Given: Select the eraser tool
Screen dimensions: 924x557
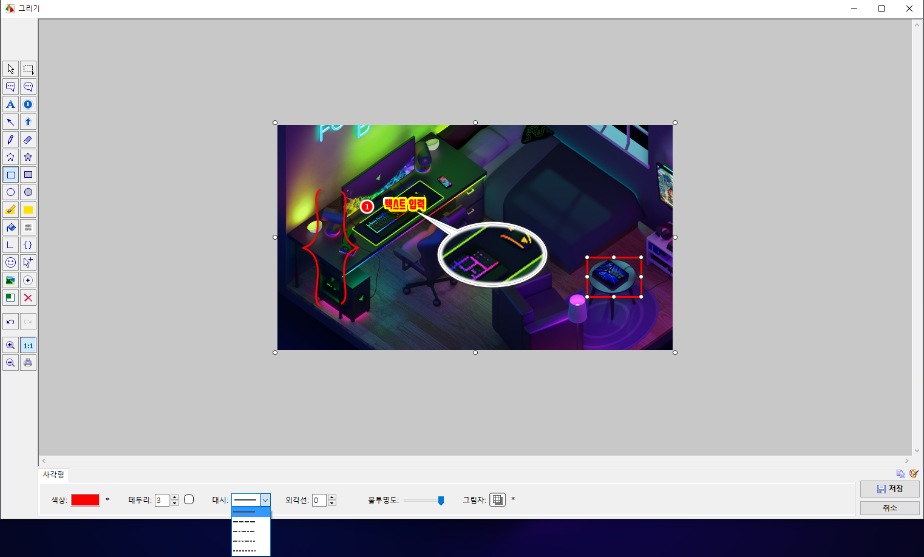Looking at the screenshot, I should point(28,140).
